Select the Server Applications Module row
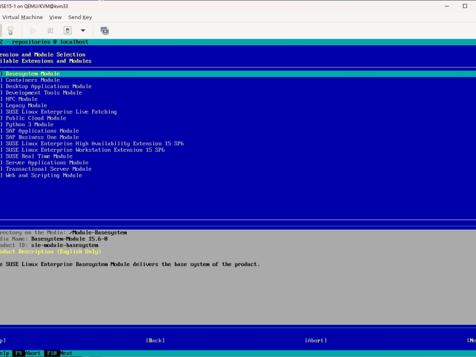Viewport: 476px width, 357px height. coord(238,162)
